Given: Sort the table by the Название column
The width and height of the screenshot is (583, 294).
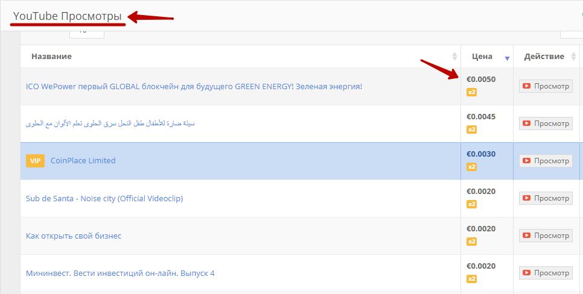Looking at the screenshot, I should [52, 56].
